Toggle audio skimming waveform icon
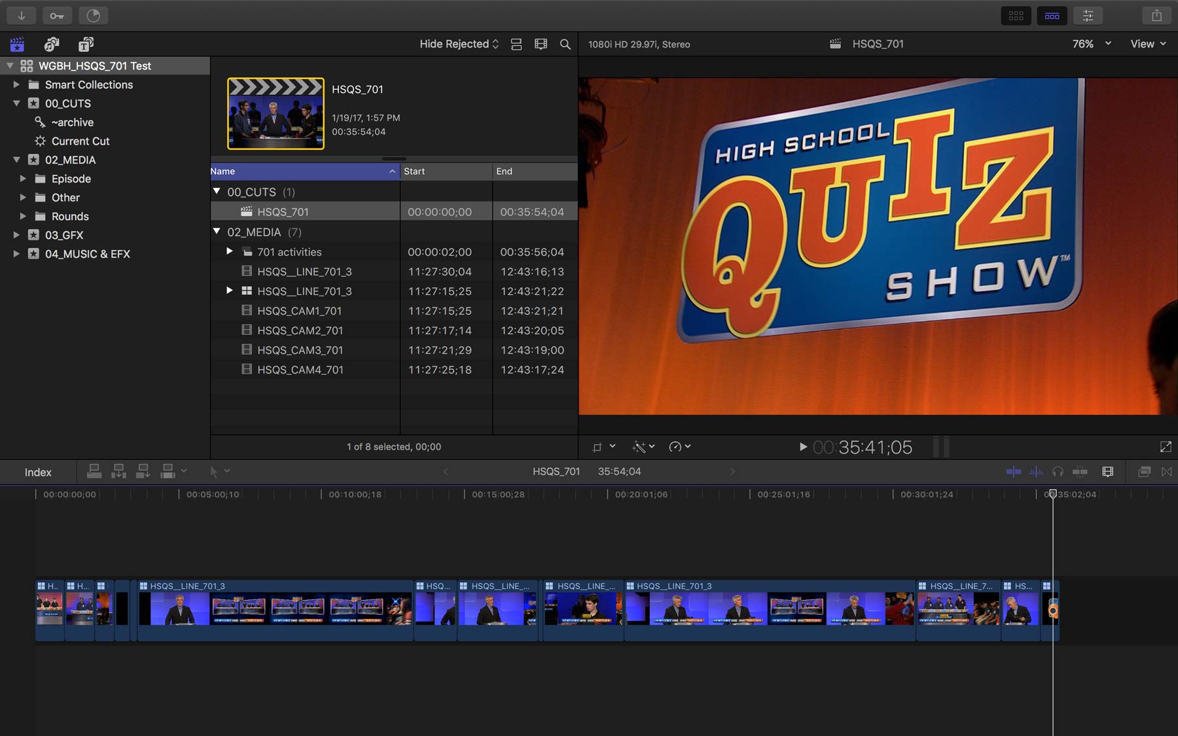 click(x=1036, y=472)
